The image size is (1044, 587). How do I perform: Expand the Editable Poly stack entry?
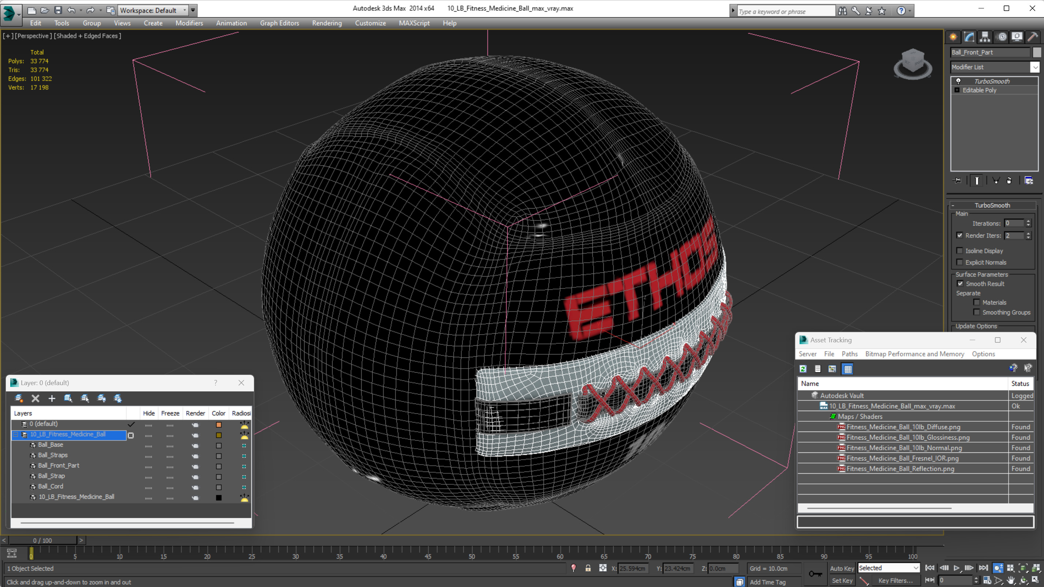(957, 90)
